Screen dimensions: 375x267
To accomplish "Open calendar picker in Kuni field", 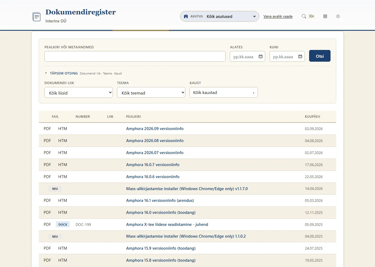I will pyautogui.click(x=300, y=57).
